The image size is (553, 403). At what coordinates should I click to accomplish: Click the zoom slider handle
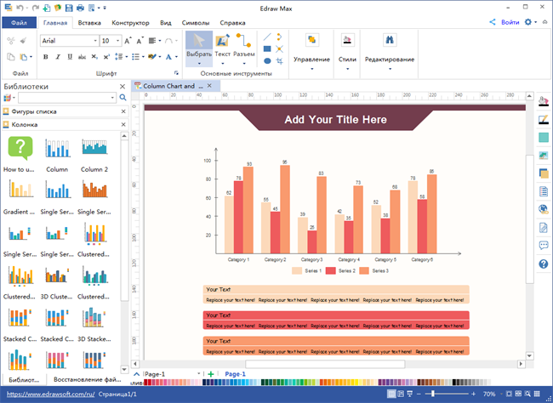[433, 394]
